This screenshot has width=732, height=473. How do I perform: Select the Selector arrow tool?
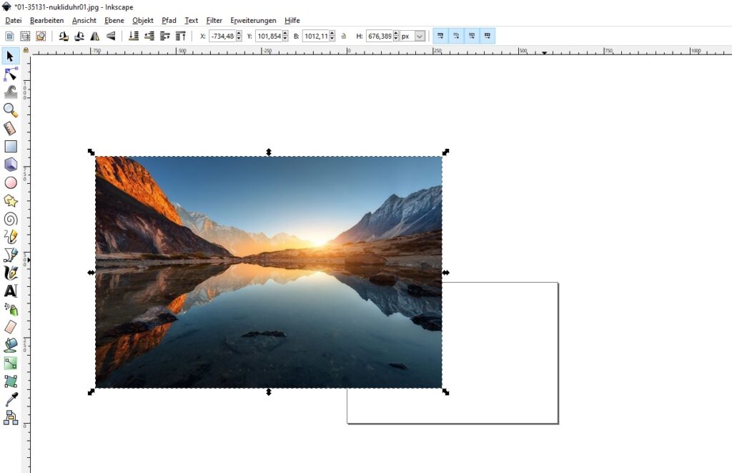tap(10, 56)
